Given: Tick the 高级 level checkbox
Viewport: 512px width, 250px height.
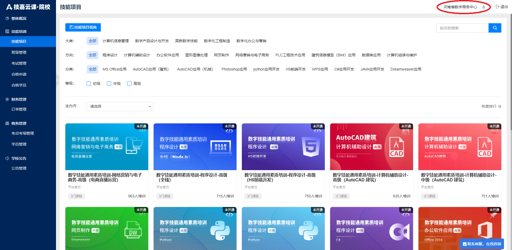Looking at the screenshot, I should point(129,84).
